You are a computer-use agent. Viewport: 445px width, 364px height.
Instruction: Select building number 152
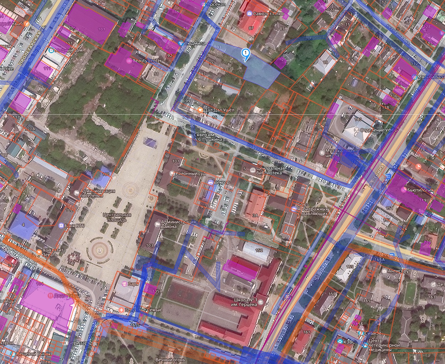coord(259,250)
